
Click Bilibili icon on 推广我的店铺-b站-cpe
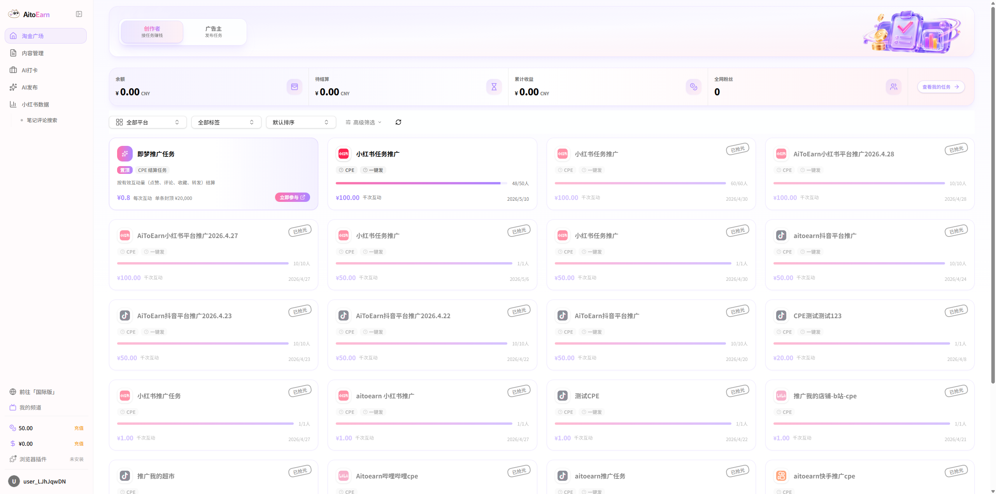pyautogui.click(x=781, y=396)
